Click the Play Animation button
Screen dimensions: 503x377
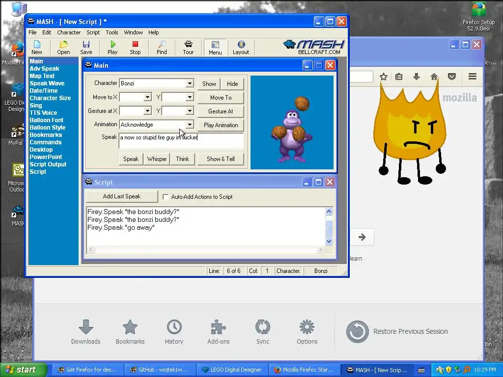pos(221,125)
